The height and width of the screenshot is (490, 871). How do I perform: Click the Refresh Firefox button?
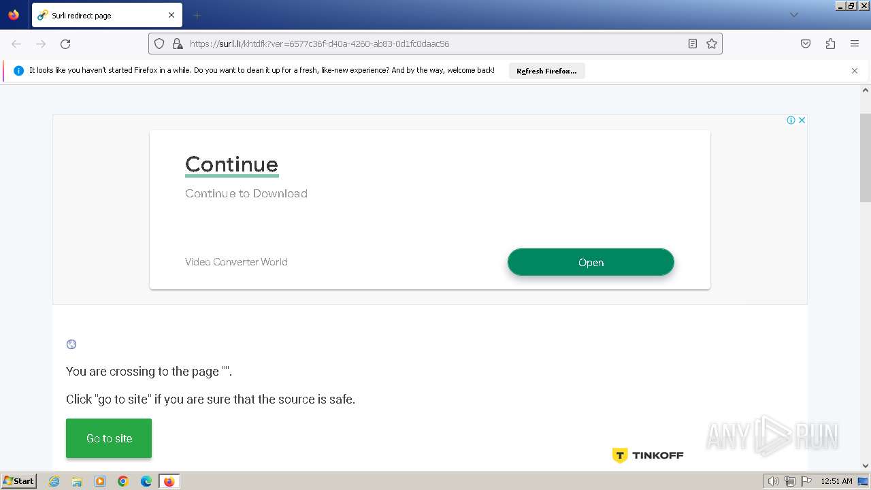pyautogui.click(x=546, y=71)
